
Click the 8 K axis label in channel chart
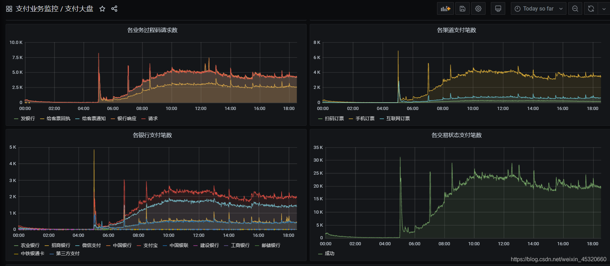pyautogui.click(x=317, y=43)
